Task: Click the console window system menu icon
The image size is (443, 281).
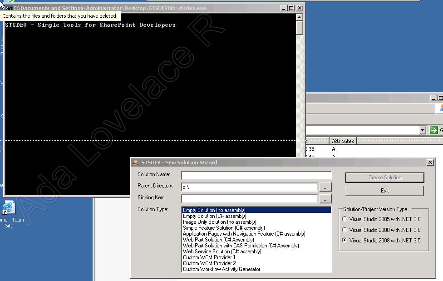Action: [8, 8]
